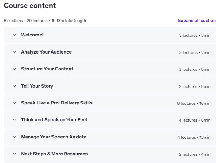Click 3 lectures • 7min in Analyze Your Audience row
Image resolution: width=216 pixels, height=163 pixels.
(195, 52)
